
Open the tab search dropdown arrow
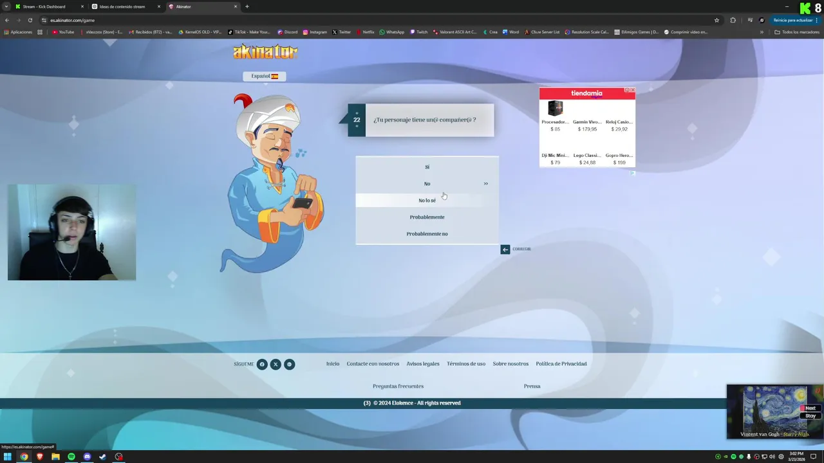6,6
